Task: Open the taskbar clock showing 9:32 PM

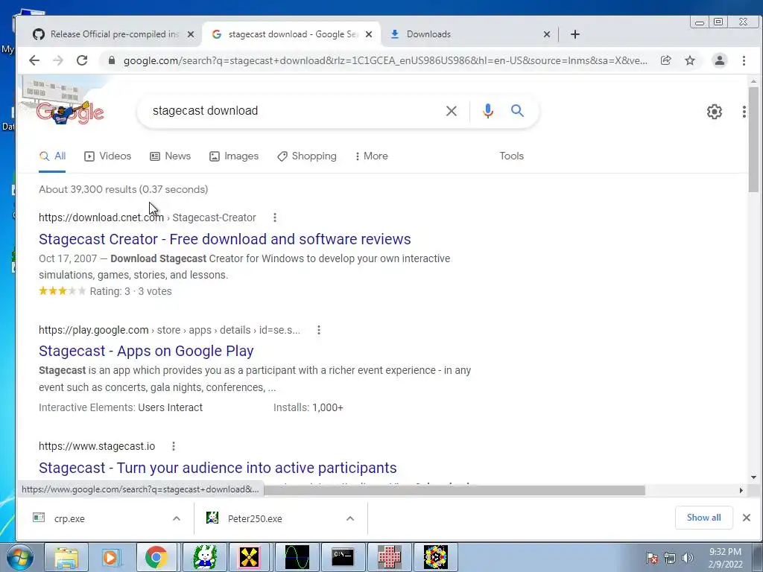Action: pos(725,558)
